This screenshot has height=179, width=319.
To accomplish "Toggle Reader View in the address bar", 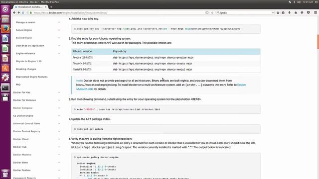I will (x=207, y=12).
